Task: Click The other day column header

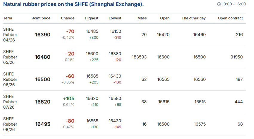Action: tap(194, 18)
